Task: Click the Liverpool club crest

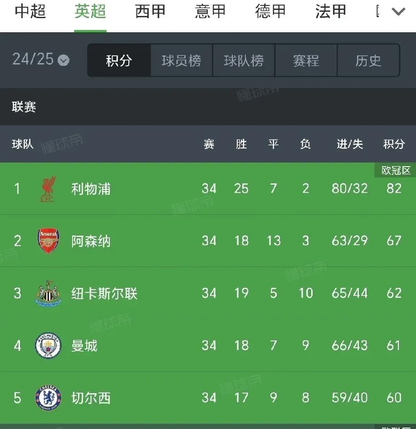Action: (x=48, y=189)
